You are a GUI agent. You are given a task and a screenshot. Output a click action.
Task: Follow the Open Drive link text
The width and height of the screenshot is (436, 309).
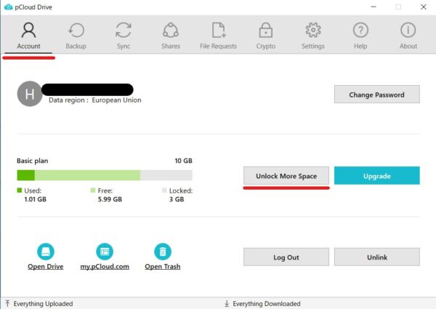[46, 266]
